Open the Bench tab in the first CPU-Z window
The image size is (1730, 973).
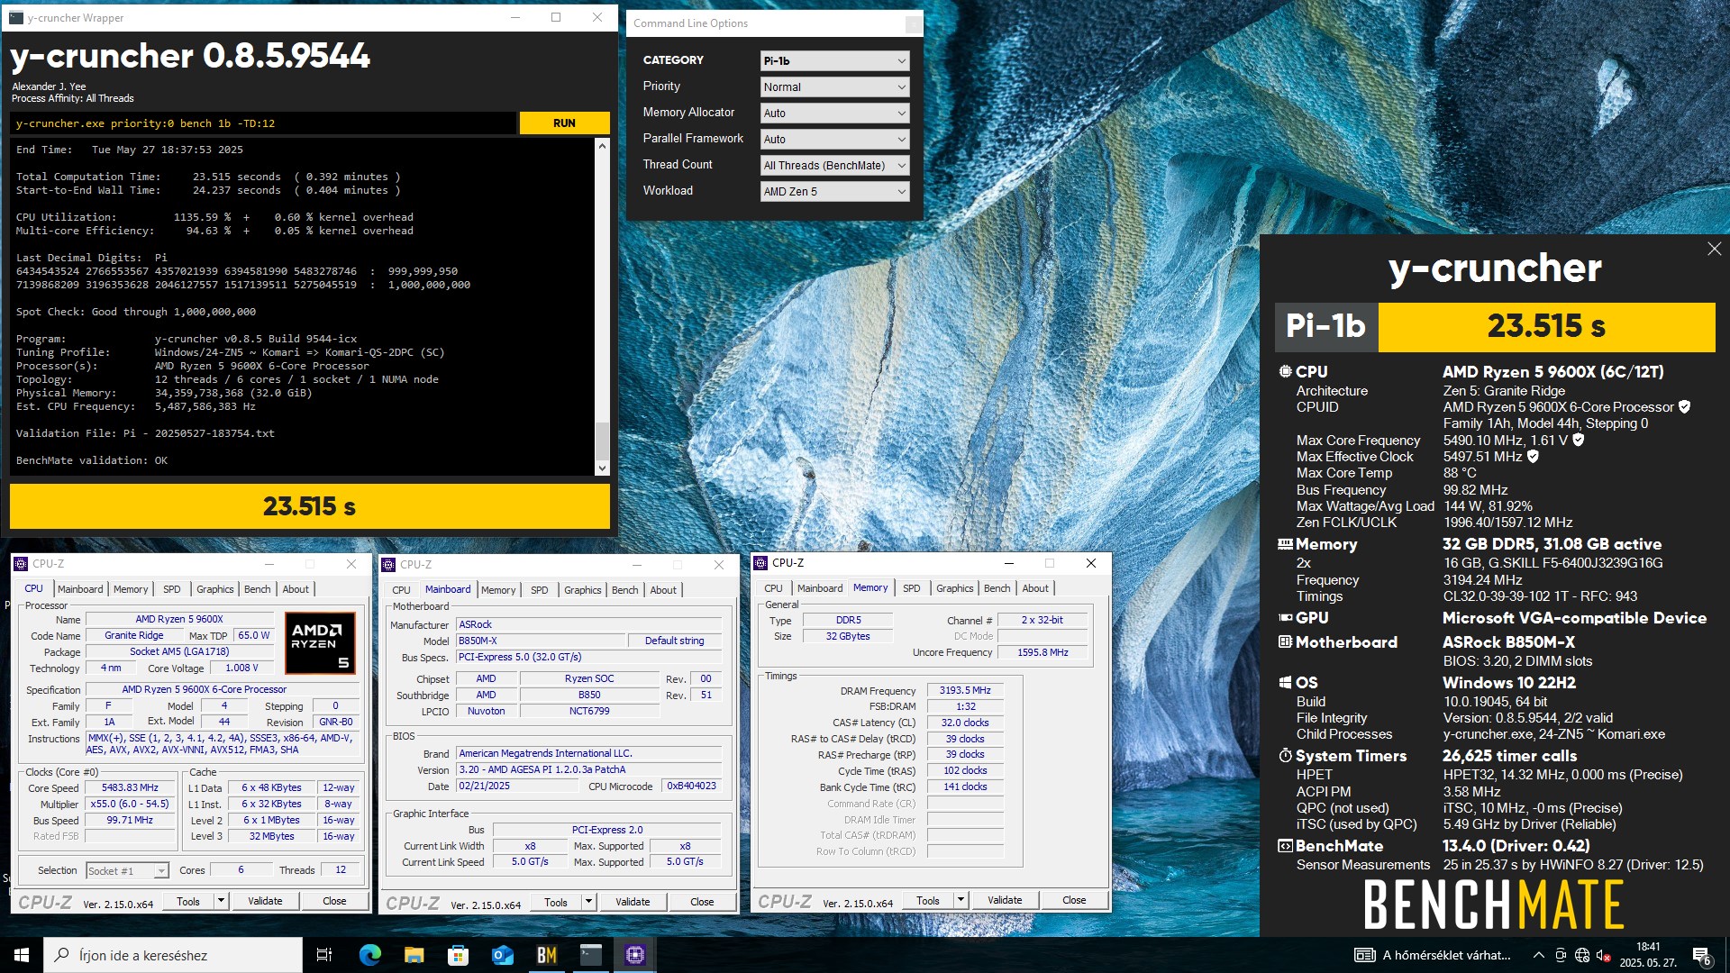point(257,589)
